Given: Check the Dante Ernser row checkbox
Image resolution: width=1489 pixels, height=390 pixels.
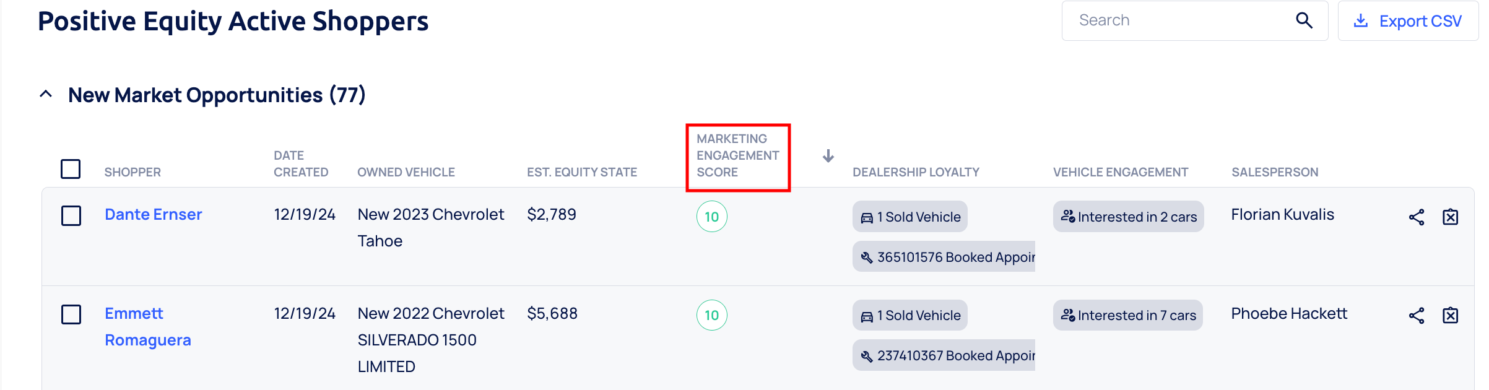Looking at the screenshot, I should click(71, 216).
